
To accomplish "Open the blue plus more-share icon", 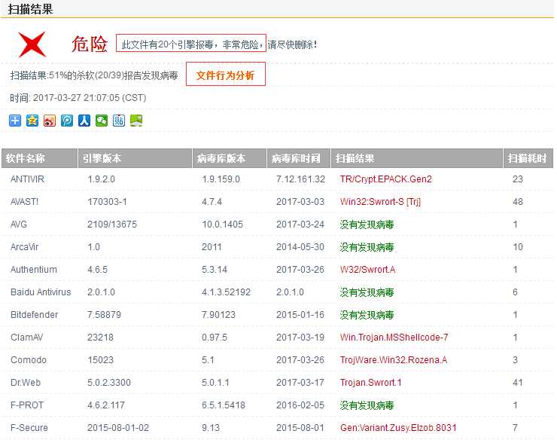I will tap(15, 121).
